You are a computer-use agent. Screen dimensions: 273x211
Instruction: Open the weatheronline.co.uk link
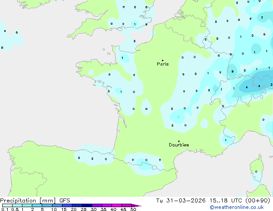pyautogui.click(x=237, y=207)
